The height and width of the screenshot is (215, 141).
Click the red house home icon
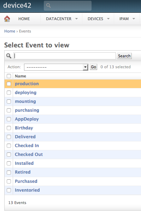7,19
